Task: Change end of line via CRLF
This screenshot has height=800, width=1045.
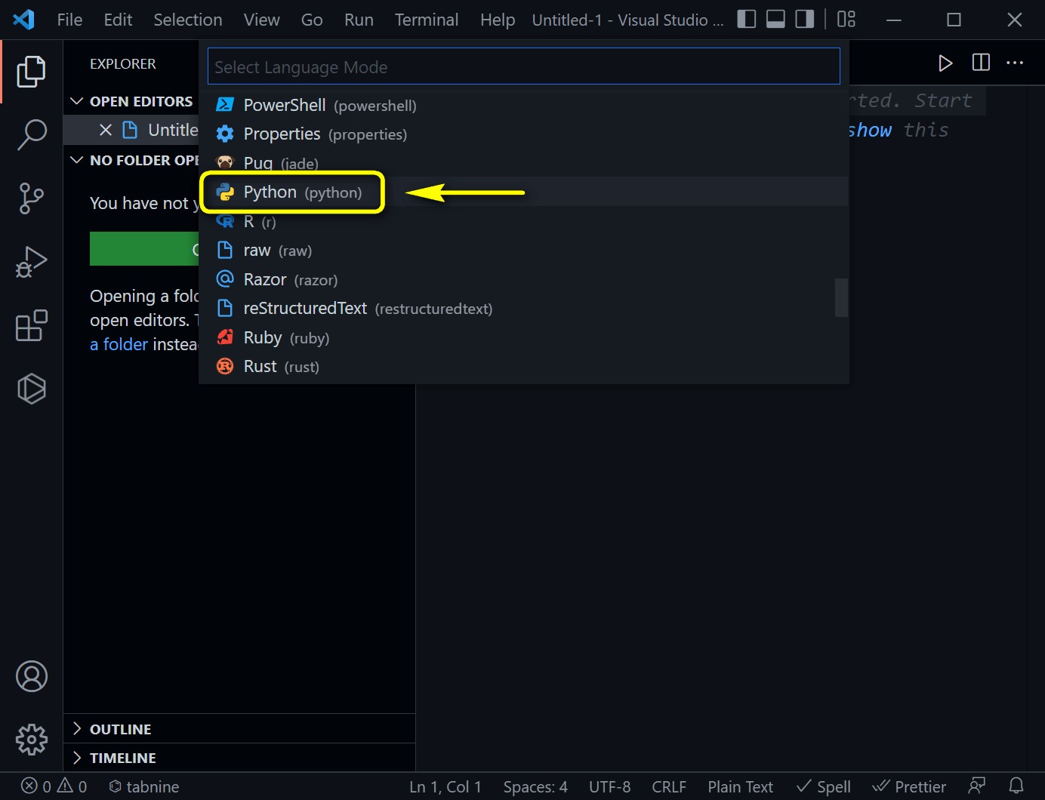Action: tap(669, 786)
